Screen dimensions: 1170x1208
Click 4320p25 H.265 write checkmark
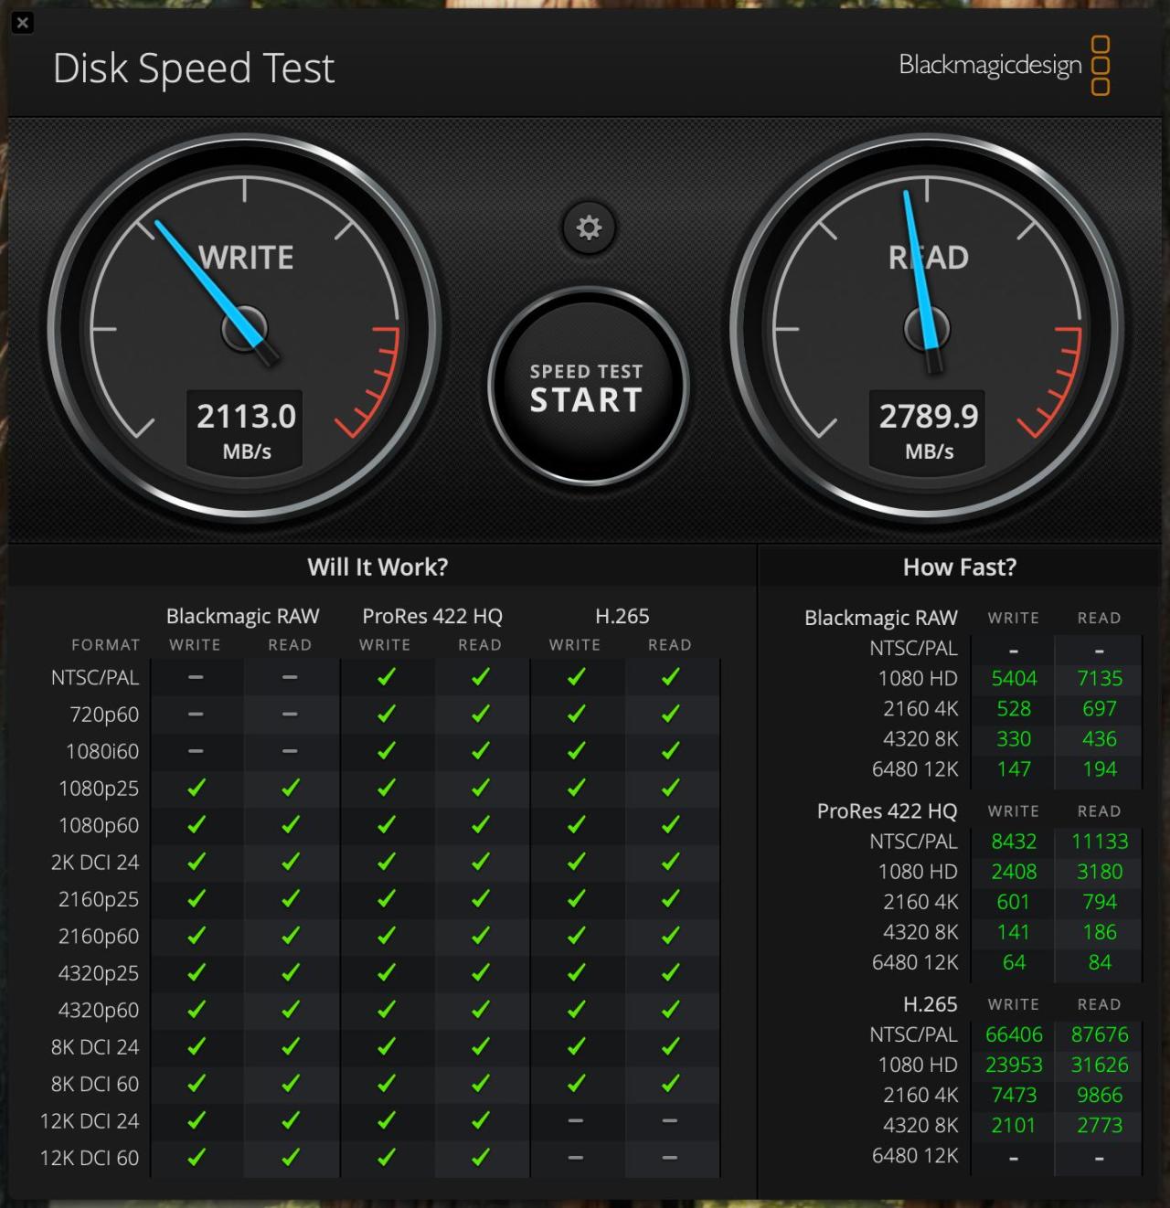tap(576, 973)
